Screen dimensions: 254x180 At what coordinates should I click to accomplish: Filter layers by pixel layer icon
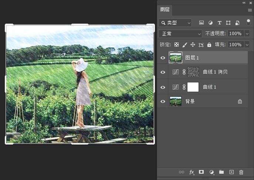coord(201,23)
